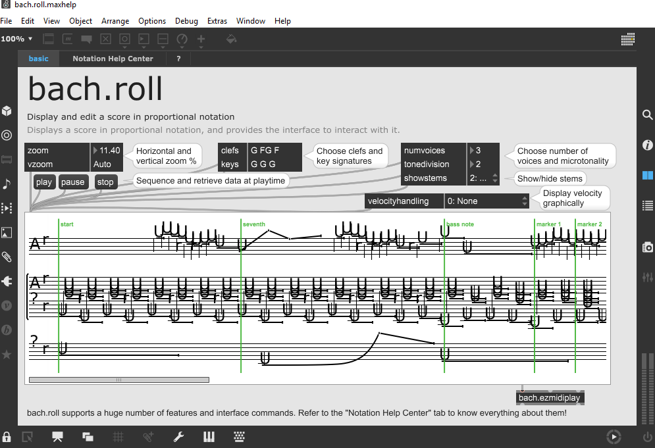Open the patcher windows icon in bottom toolbar
Image resolution: width=655 pixels, height=448 pixels.
tap(88, 437)
